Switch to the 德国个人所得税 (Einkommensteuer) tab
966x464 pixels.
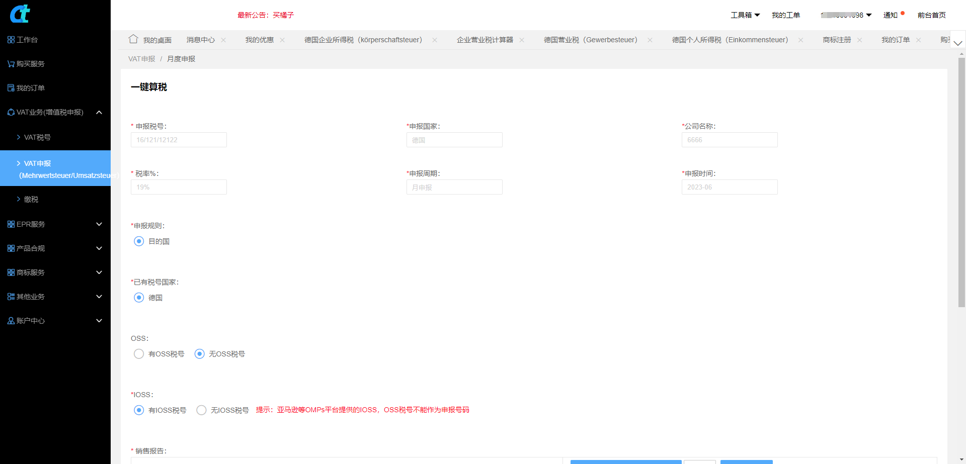[730, 40]
